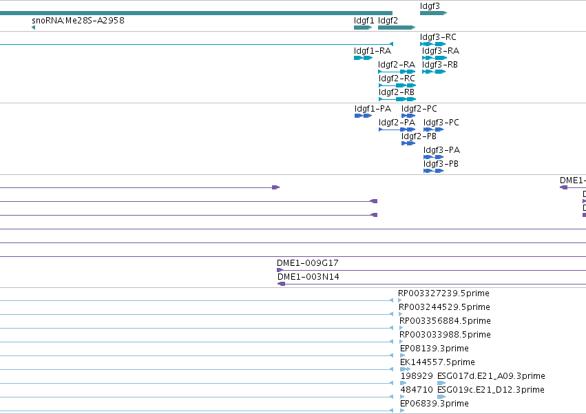Select the Idgf2 gene glyph
The width and height of the screenshot is (586, 414).
tap(397, 28)
